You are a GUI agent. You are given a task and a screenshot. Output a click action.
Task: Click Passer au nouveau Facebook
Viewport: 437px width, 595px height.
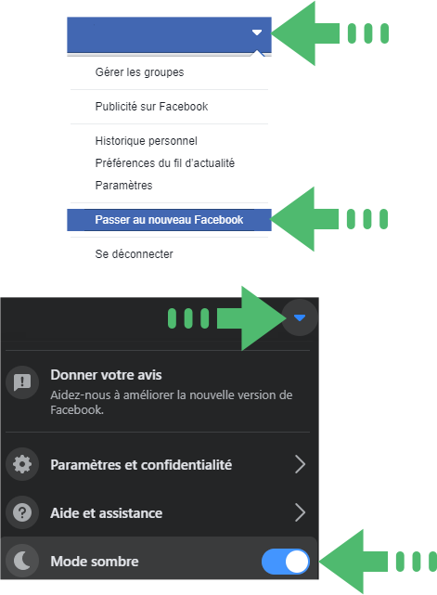[x=169, y=220]
